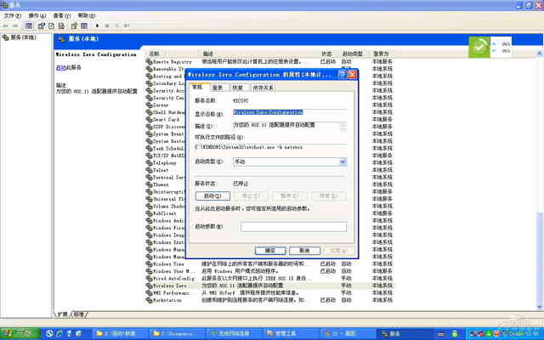Viewport: 544px width, 340px height.
Task: Open the 管理工具 taskbar button
Action: click(291, 334)
